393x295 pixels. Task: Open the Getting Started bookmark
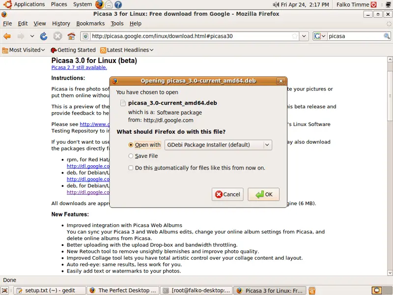73,50
